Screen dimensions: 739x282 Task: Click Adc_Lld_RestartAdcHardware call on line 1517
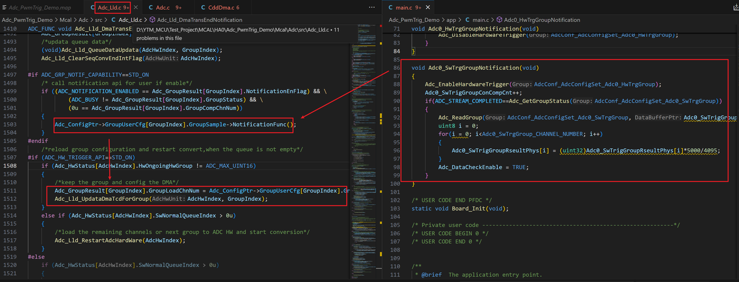point(99,240)
